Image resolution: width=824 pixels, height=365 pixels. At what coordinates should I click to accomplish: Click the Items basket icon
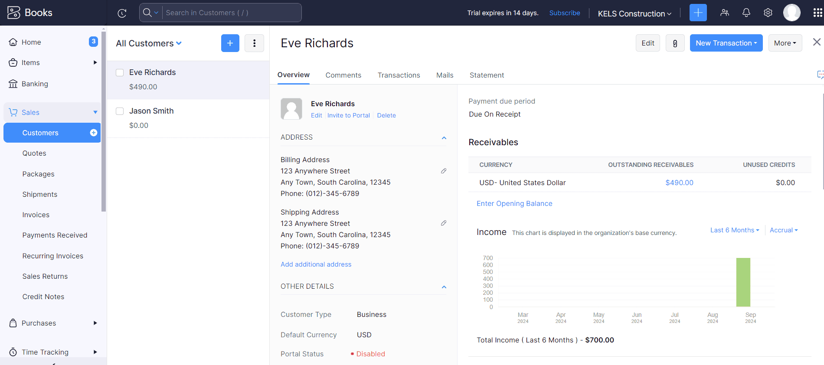[13, 62]
